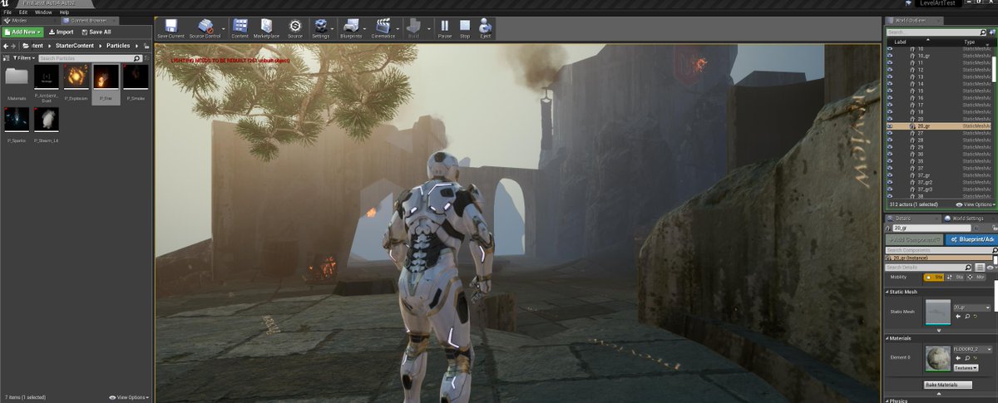This screenshot has width=998, height=403.
Task: Set Mobility to Static
Action: point(934,277)
